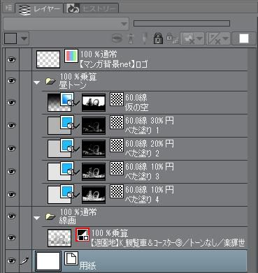Select the レイヤー tab

pos(39,8)
